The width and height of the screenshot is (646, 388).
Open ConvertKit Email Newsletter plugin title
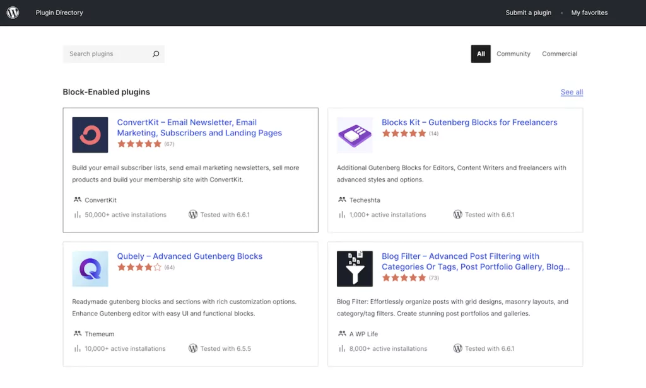pyautogui.click(x=199, y=128)
